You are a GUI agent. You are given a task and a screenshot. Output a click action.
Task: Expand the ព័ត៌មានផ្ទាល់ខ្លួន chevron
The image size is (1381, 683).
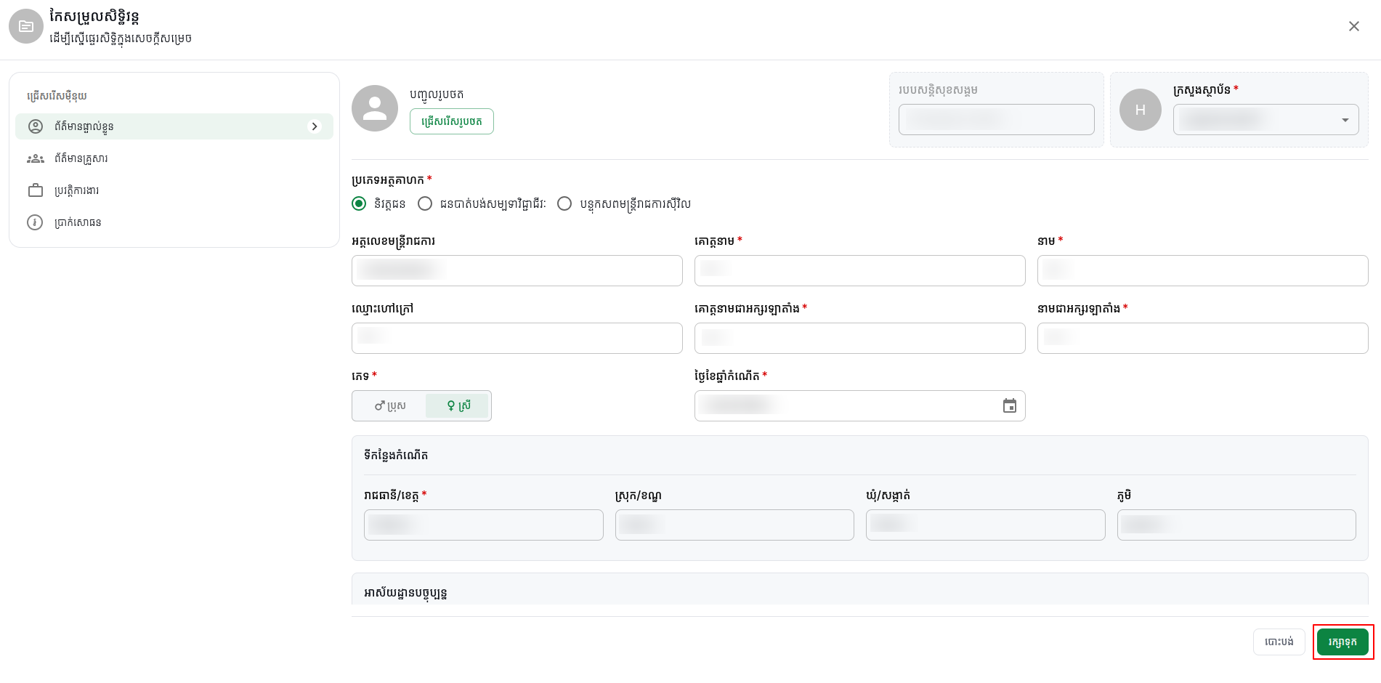[x=315, y=126]
